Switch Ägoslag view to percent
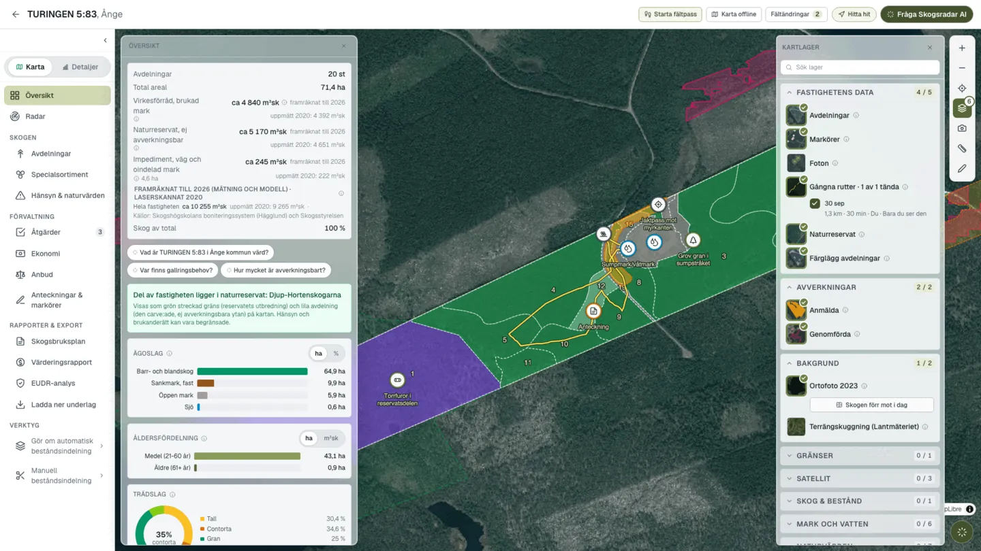981x551 pixels. (x=336, y=354)
